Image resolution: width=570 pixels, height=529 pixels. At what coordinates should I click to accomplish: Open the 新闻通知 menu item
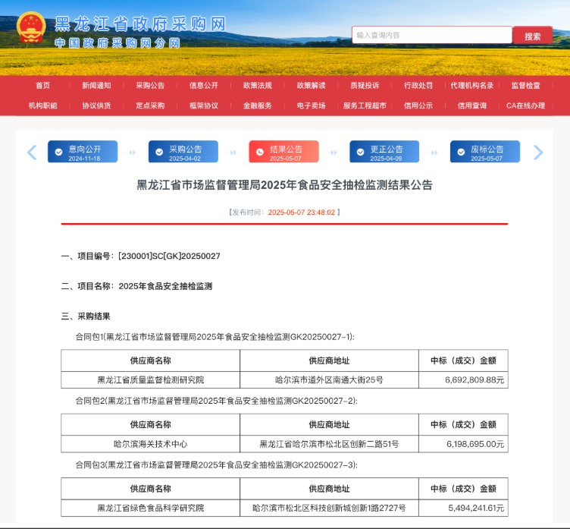(96, 86)
